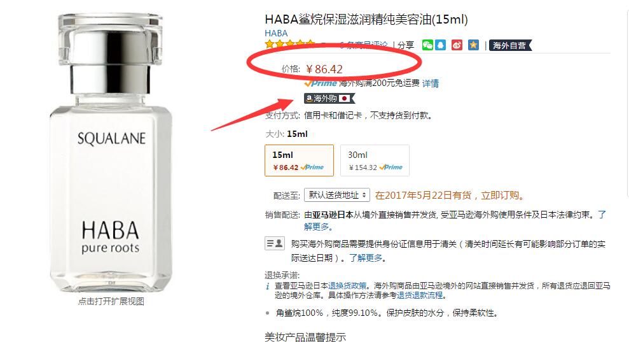Viewport: 629px width, 342px height.
Task: Select the 30ml size option
Action: [x=375, y=160]
